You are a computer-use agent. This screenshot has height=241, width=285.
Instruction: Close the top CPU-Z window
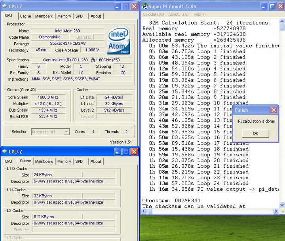134,6
